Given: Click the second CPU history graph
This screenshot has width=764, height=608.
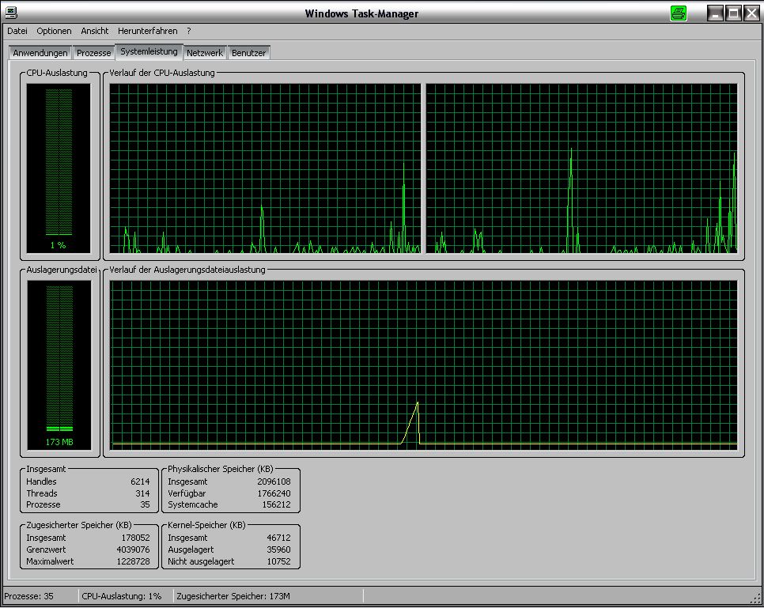Looking at the screenshot, I should pyautogui.click(x=582, y=168).
